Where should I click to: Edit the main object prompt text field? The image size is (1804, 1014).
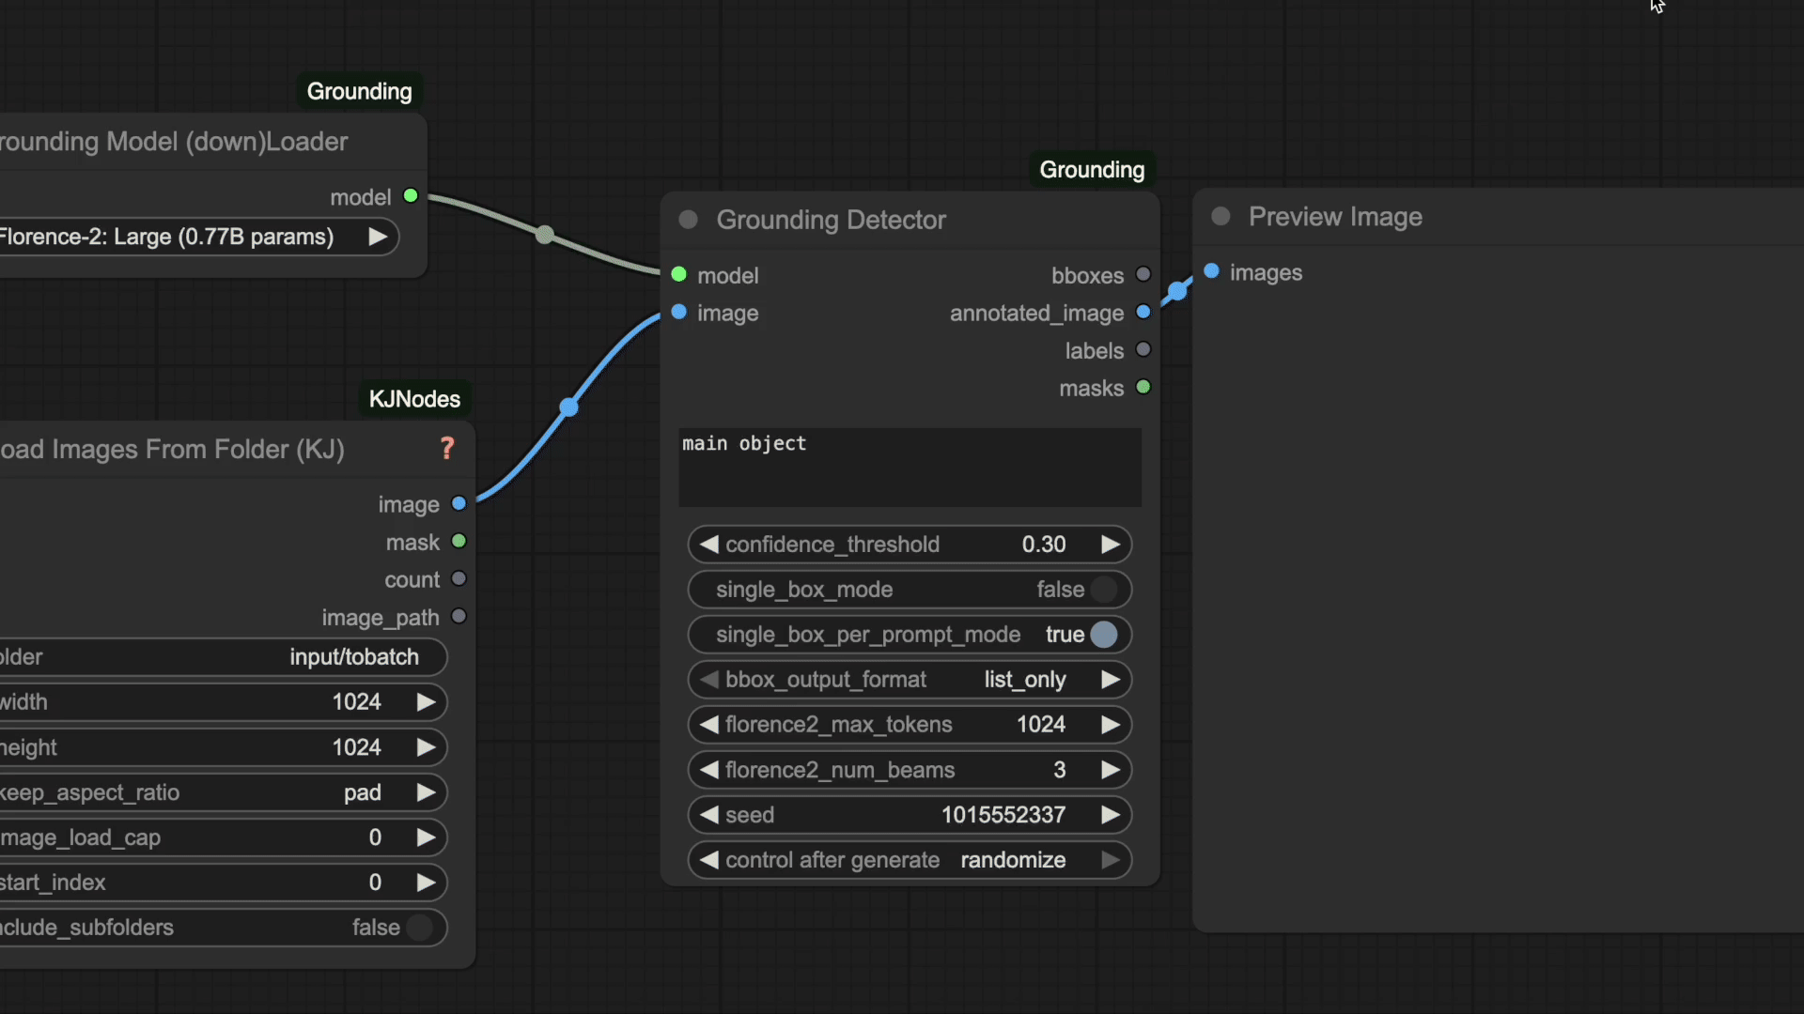[x=910, y=468]
